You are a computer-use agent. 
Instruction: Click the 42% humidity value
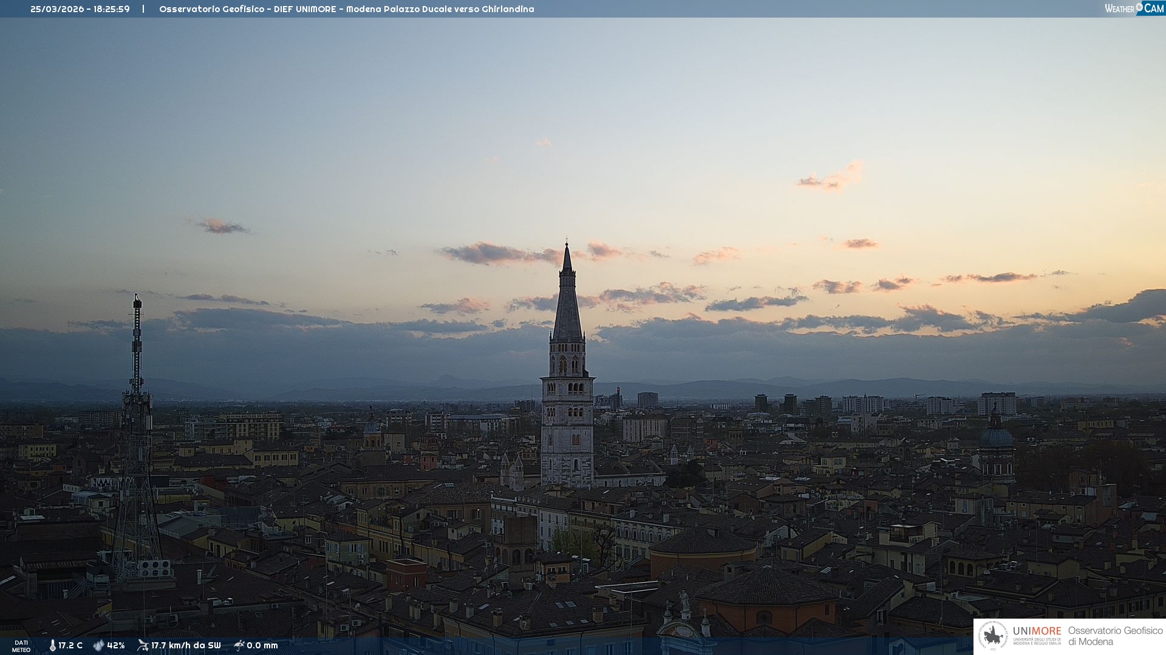116,646
